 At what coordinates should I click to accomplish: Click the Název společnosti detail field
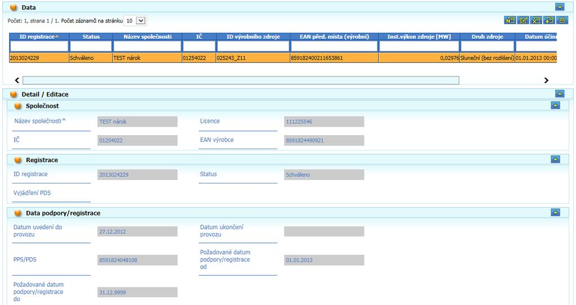(137, 122)
